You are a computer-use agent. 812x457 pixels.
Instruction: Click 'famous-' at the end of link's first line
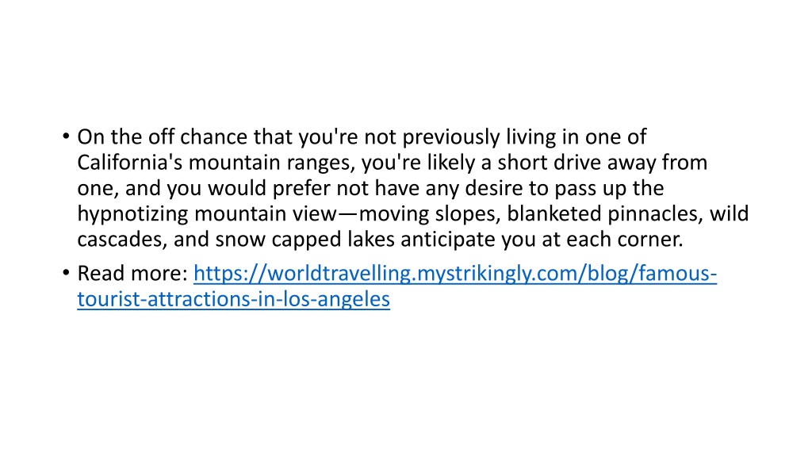click(x=678, y=274)
